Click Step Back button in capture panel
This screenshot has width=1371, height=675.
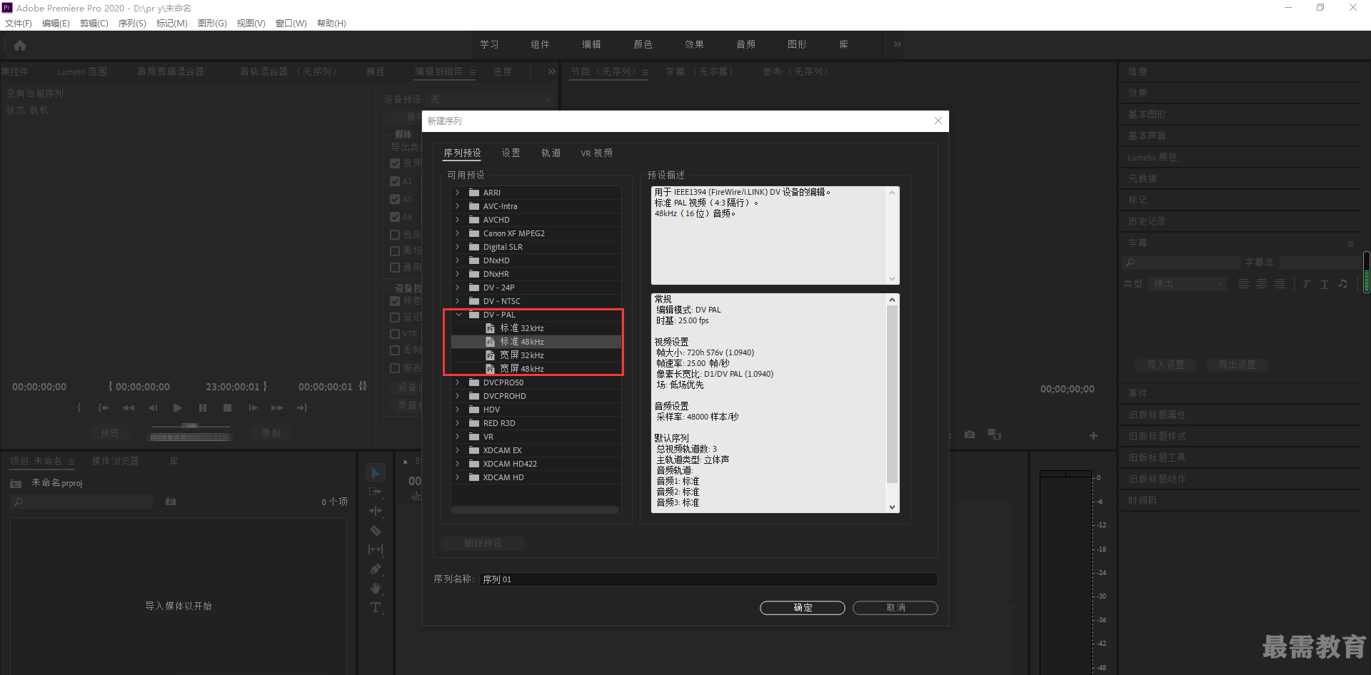(x=153, y=407)
